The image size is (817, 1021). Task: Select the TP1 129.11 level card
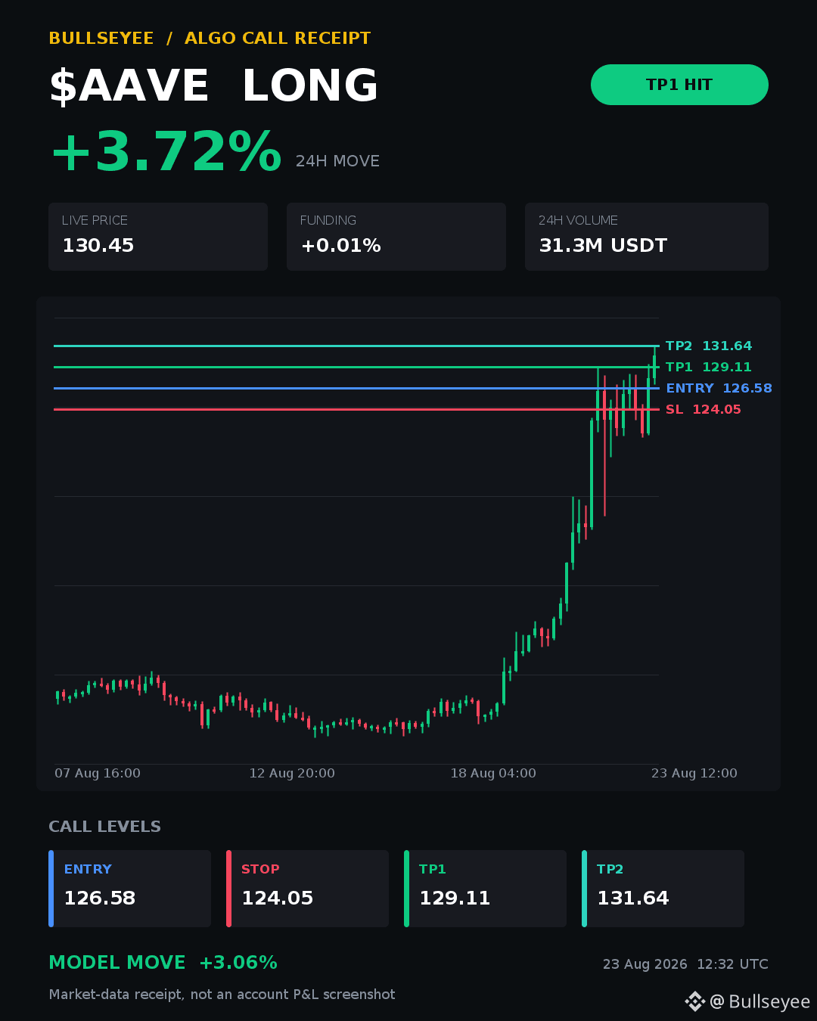point(486,889)
